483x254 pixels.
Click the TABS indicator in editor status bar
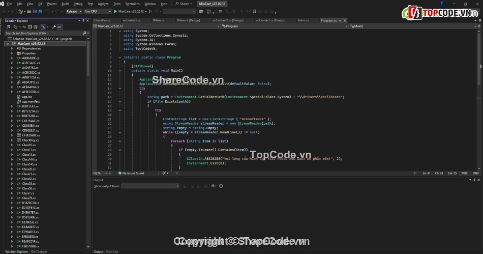(x=464, y=173)
